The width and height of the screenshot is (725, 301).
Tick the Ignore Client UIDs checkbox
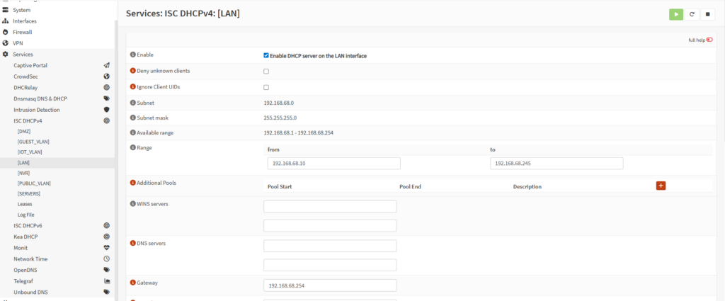(x=266, y=88)
